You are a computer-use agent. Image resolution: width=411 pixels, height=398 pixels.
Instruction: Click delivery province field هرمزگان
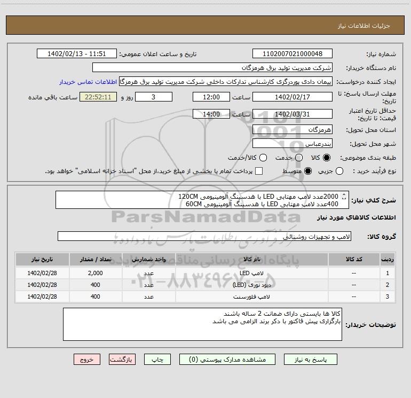coord(293,130)
